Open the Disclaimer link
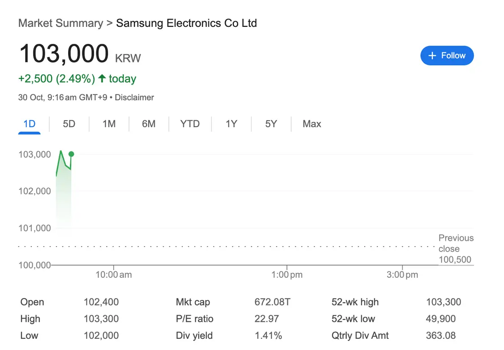504x350 pixels. (x=134, y=97)
